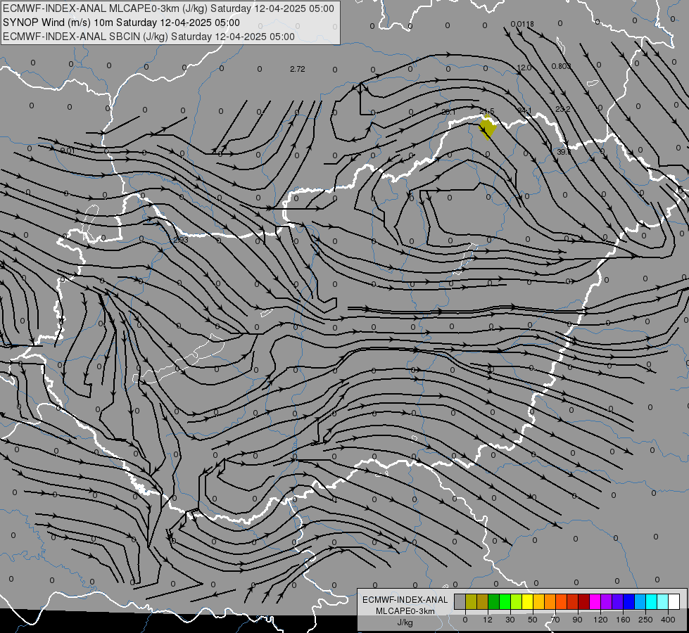Viewport: 689px width, 633px height.
Task: Click the legend tick label 250
Action: 645,620
